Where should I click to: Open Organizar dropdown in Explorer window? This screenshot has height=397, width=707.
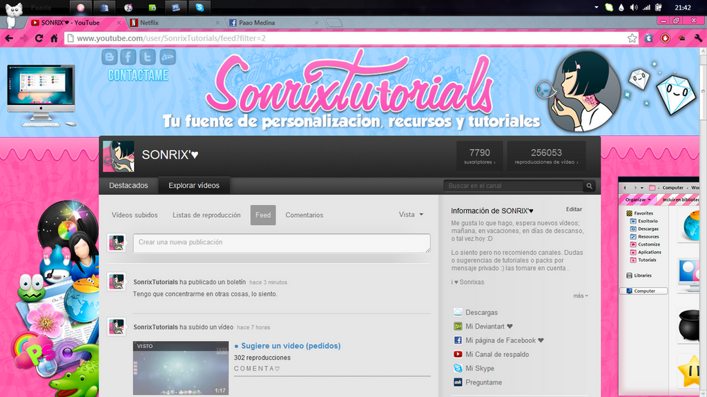[x=637, y=200]
